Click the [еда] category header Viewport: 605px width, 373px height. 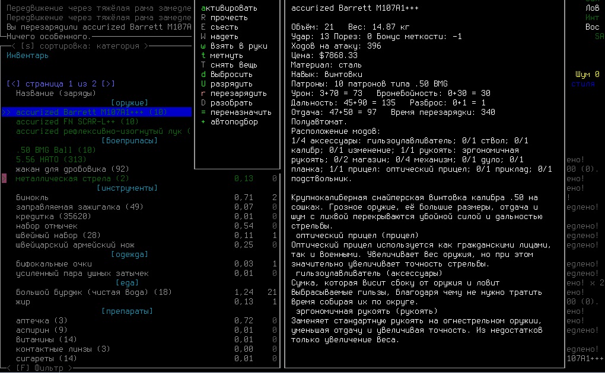(x=127, y=282)
